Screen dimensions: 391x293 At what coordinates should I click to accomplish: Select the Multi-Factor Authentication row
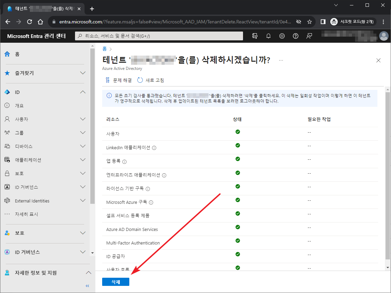240,243
